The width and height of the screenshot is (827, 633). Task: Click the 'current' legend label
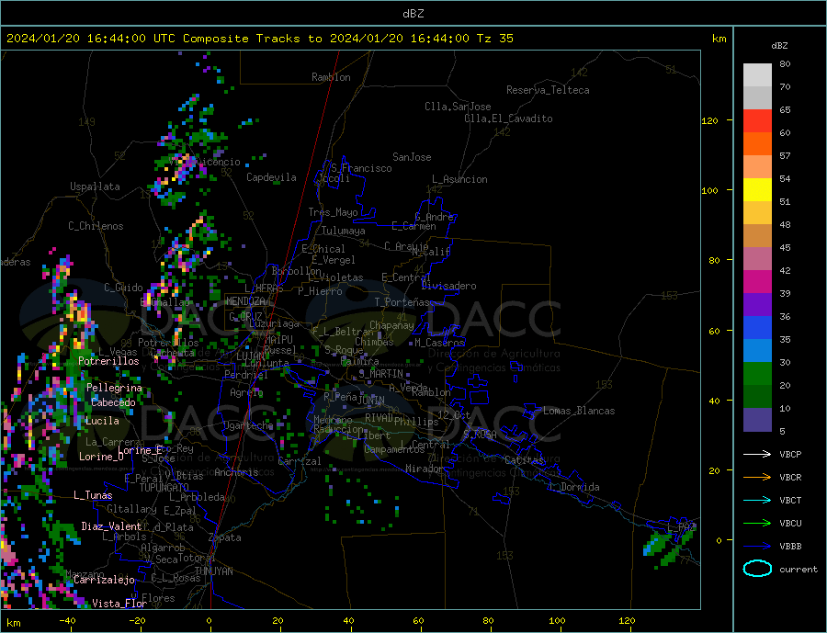click(799, 570)
